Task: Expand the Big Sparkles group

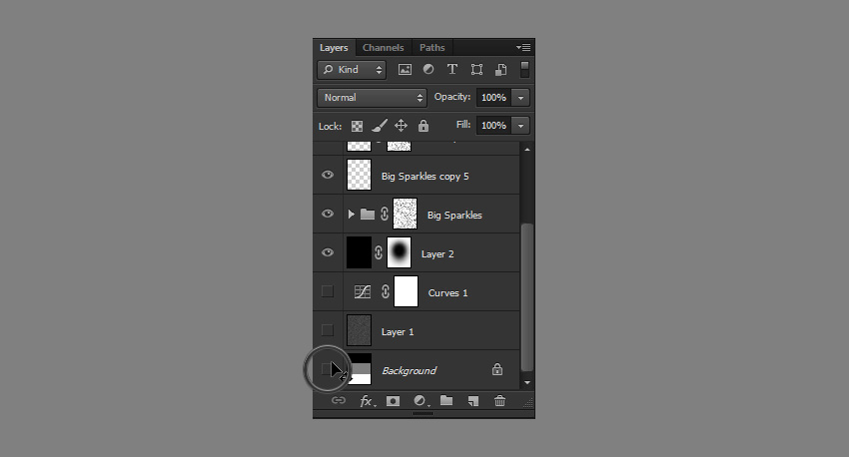Action: [x=351, y=215]
